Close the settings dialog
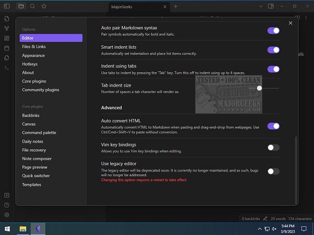The width and height of the screenshot is (314, 235). (x=290, y=23)
